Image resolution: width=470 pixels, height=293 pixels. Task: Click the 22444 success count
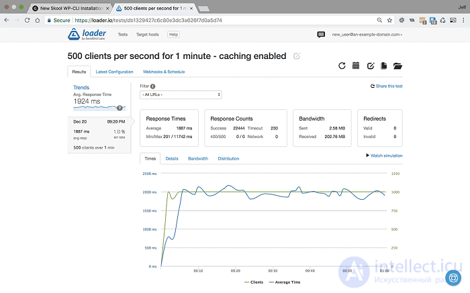[x=238, y=128]
